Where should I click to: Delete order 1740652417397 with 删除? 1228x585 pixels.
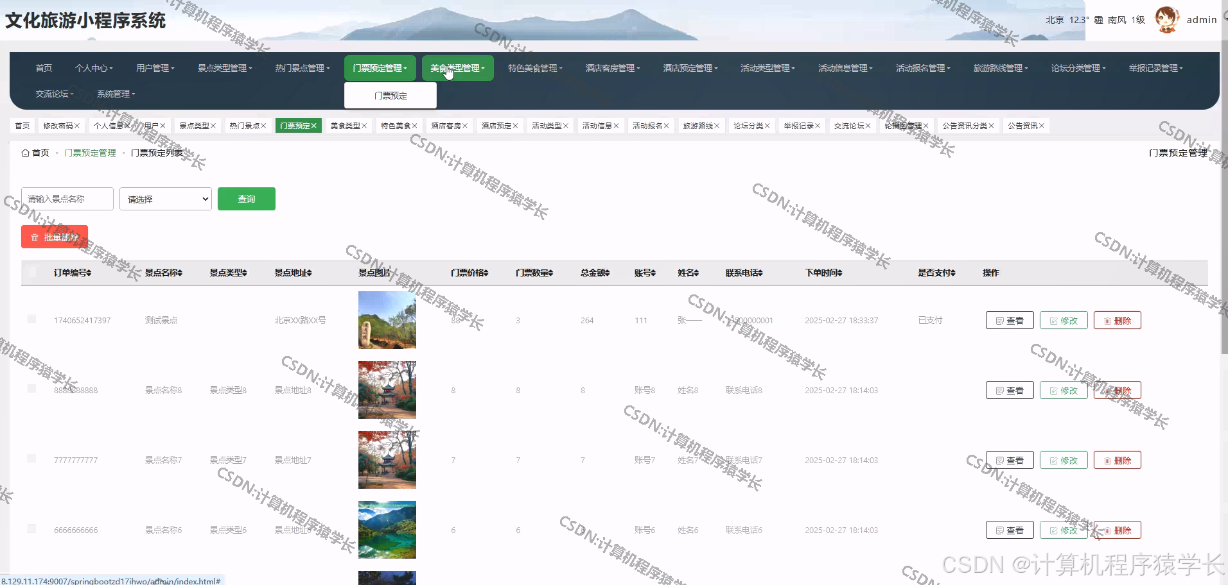point(1118,320)
